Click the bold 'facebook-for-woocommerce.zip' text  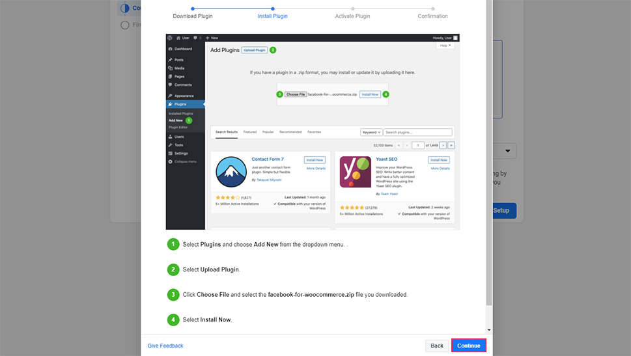point(311,294)
